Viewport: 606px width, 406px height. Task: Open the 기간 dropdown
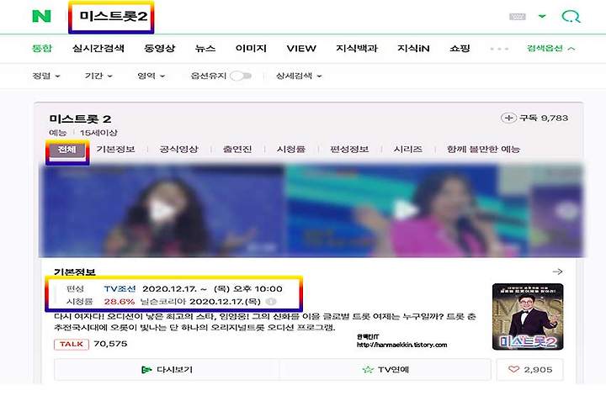tap(98, 76)
